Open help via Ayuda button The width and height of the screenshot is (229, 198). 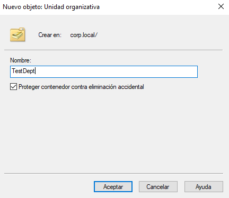click(x=204, y=187)
